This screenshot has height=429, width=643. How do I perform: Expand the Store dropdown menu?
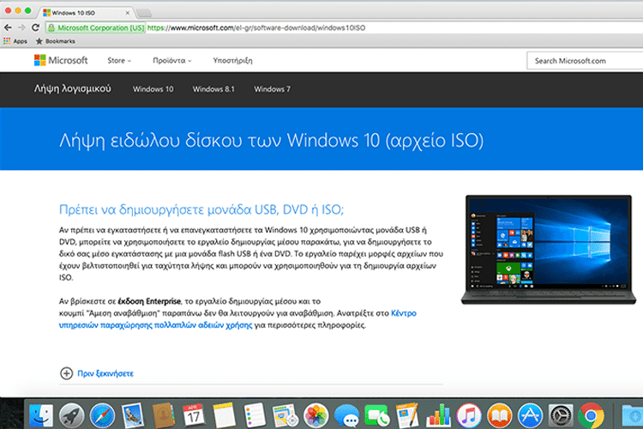119,60
